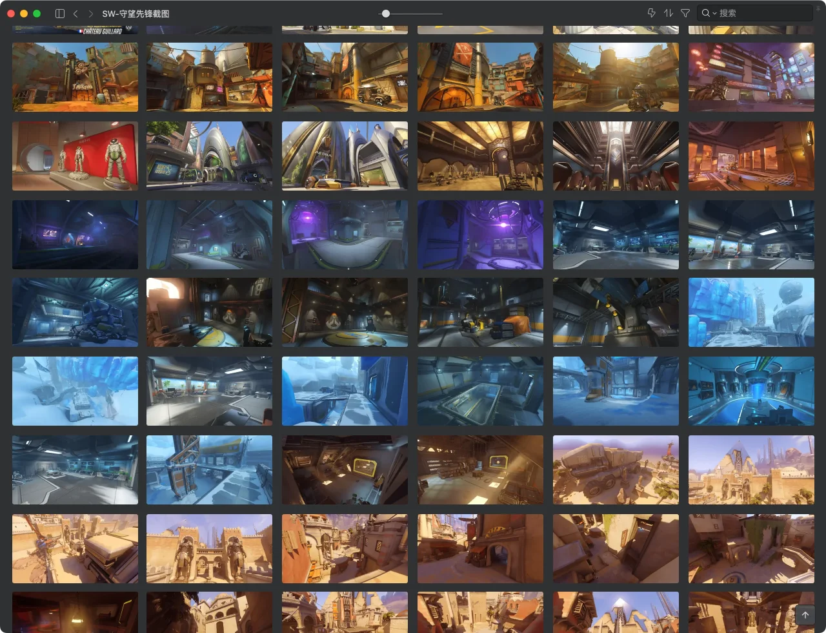Open the desert pyramid building thumbnail
The image size is (826, 633).
click(751, 470)
